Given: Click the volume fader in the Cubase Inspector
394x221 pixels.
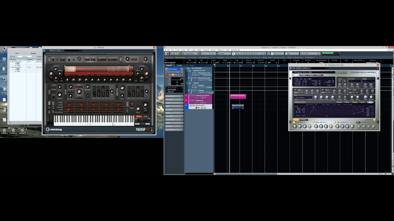Looking at the screenshot, I should [180, 80].
